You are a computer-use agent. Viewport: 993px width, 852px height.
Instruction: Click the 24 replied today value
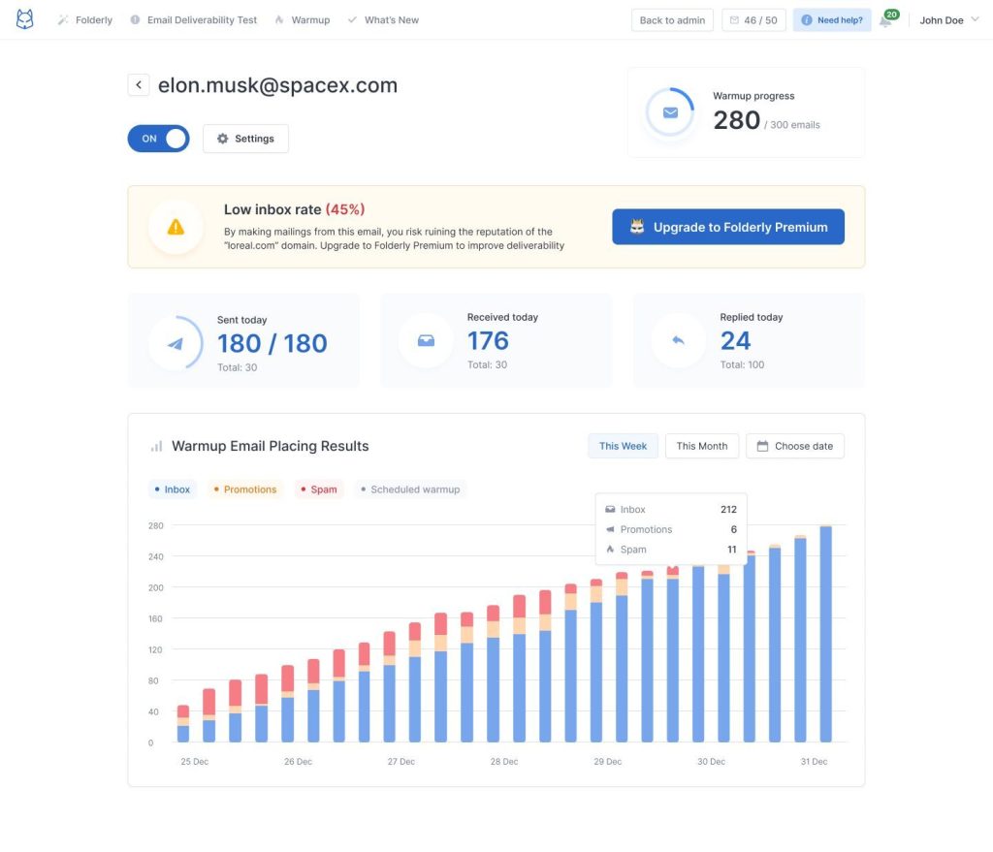[x=735, y=341]
